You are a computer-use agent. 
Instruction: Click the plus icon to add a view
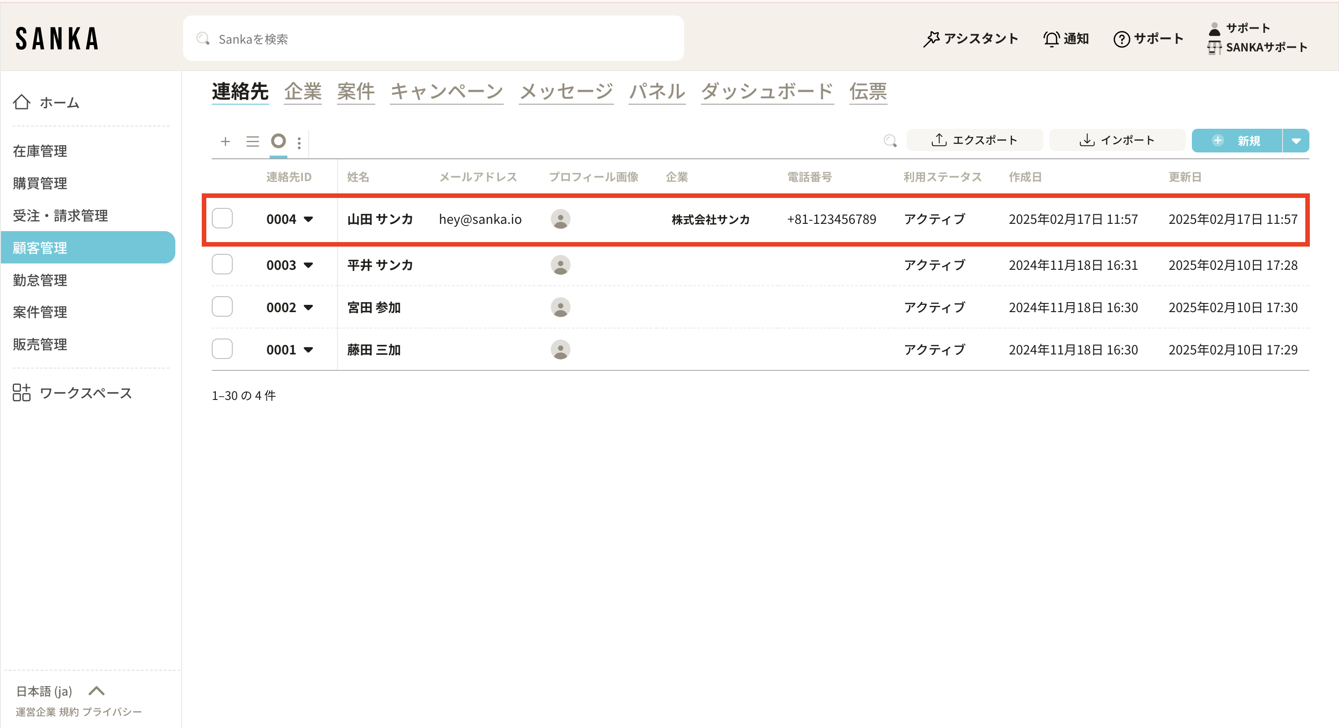[x=225, y=141]
